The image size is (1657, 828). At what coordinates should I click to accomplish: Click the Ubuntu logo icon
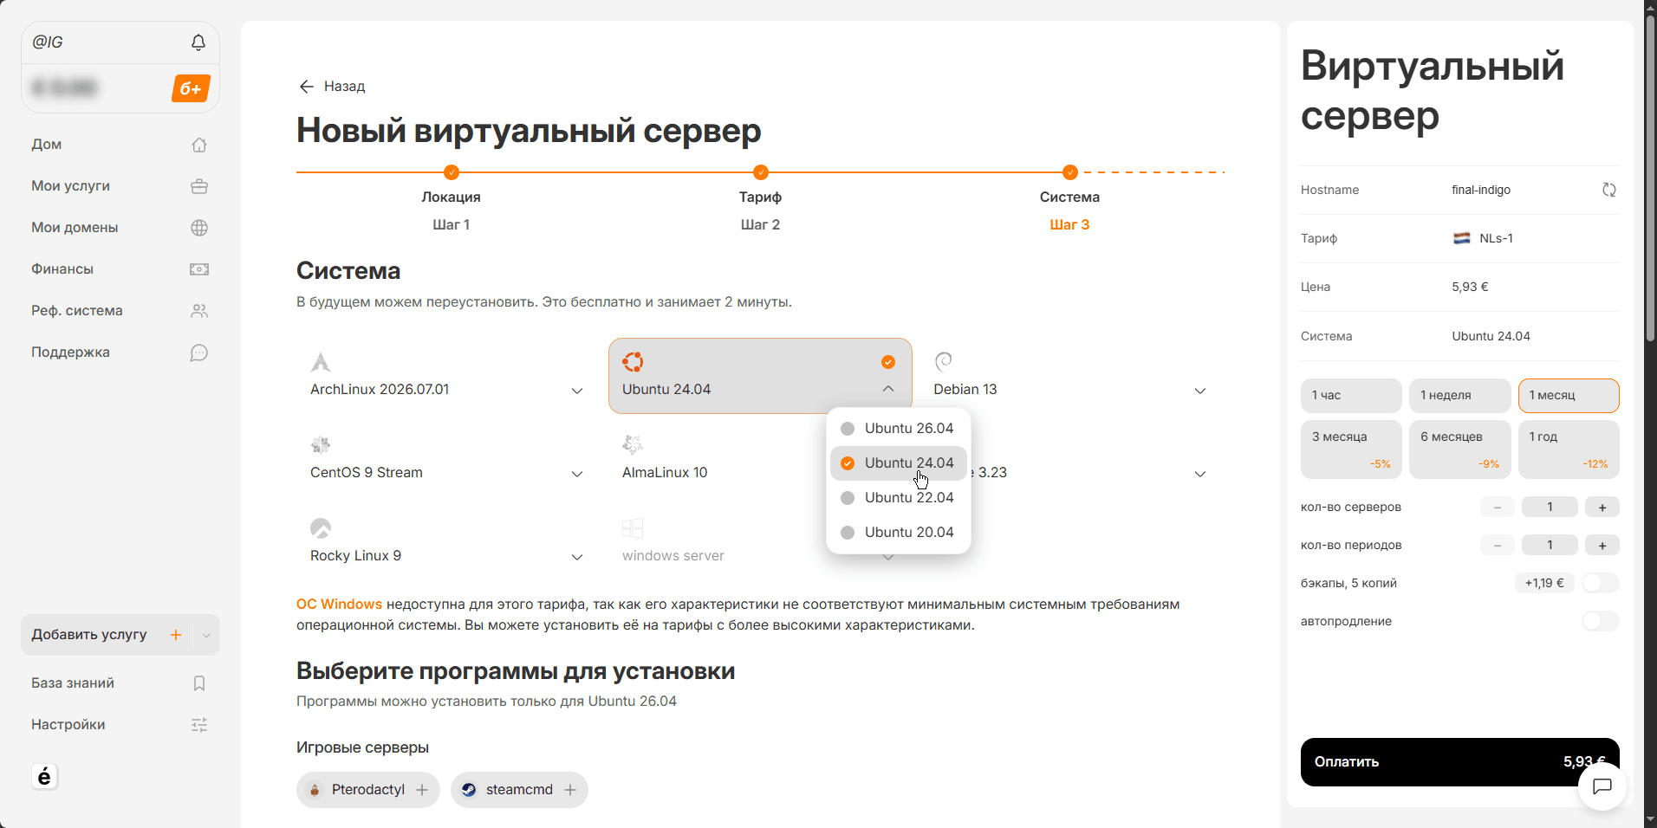633,362
